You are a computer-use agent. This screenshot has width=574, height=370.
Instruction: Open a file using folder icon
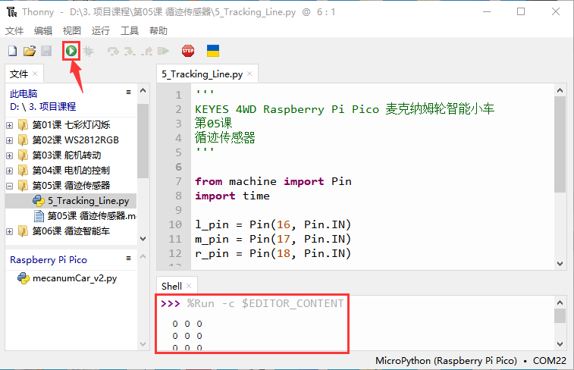30,51
